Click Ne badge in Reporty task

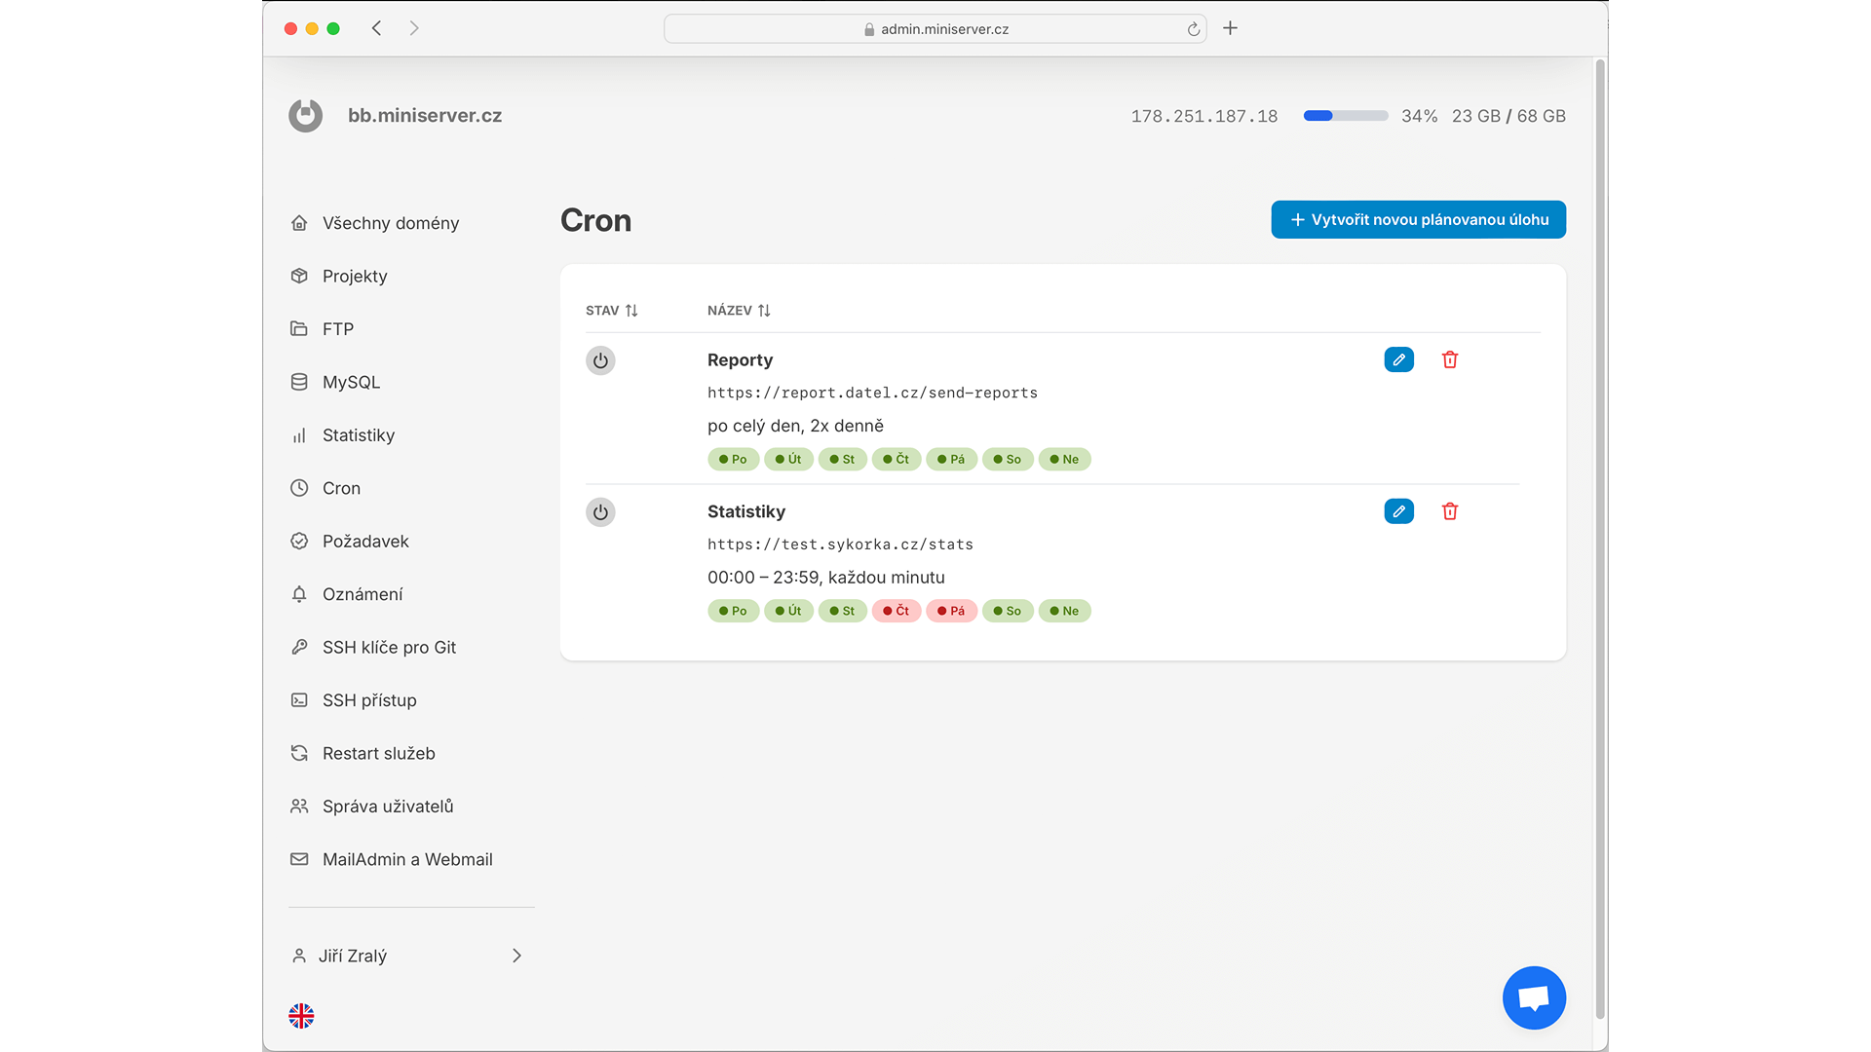[1064, 459]
